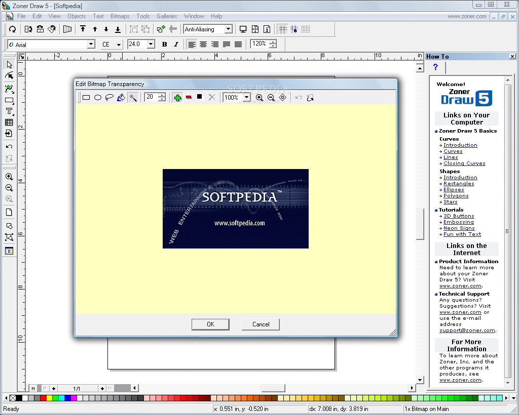The height and width of the screenshot is (415, 519).
Task: Select the paint bucket fill tool
Action: pos(121,98)
